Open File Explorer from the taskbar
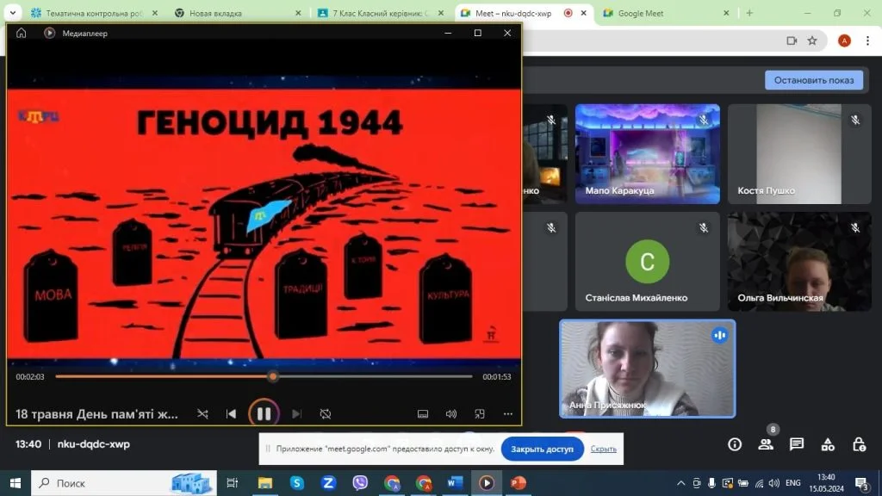The image size is (882, 496). pos(265,483)
